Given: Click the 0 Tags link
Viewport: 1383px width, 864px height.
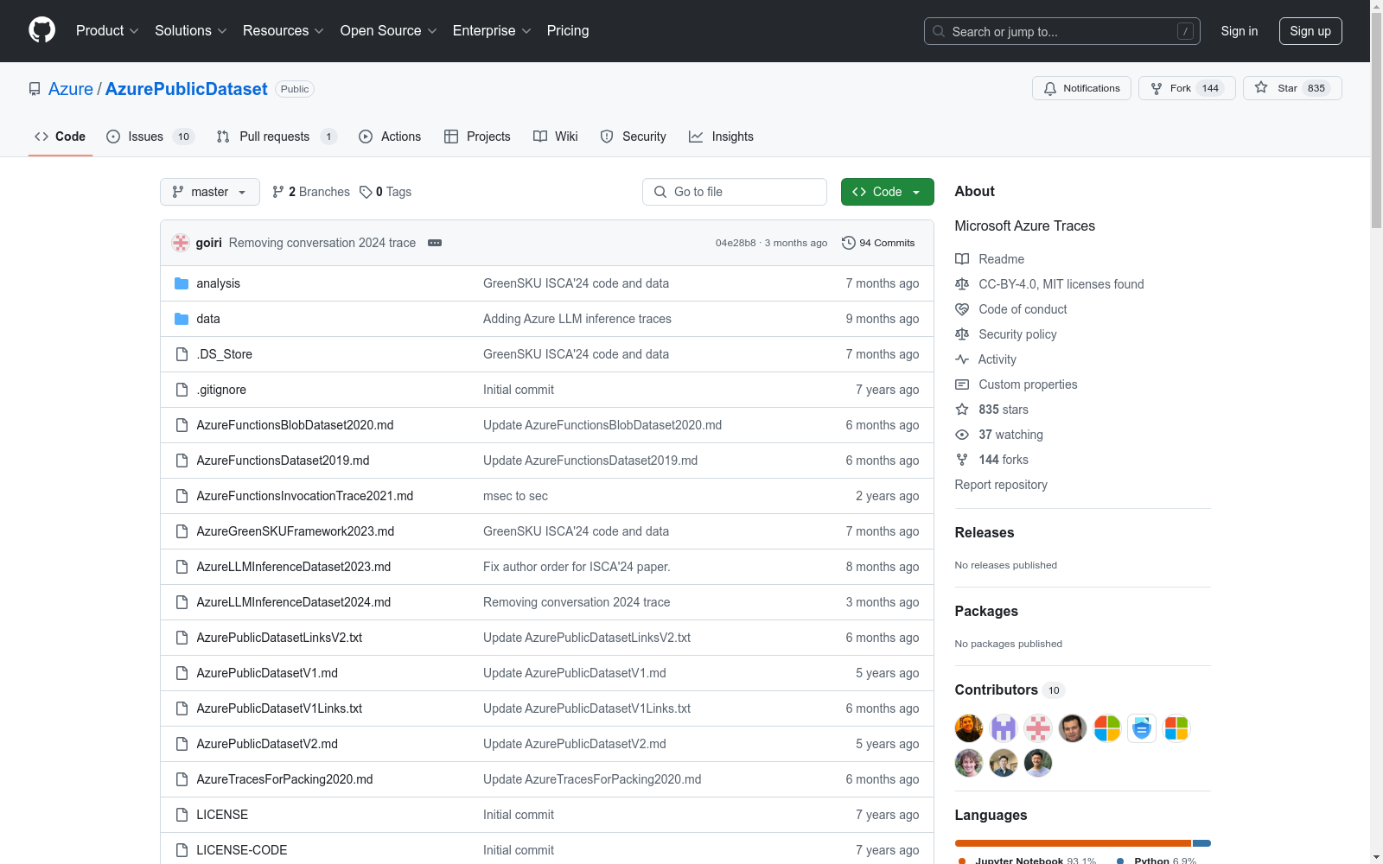Looking at the screenshot, I should pyautogui.click(x=386, y=192).
